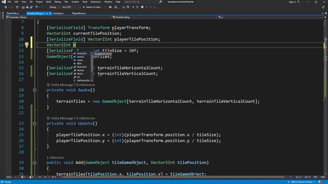Open the Build menu
328x184 pixels.
(x=49, y=2)
